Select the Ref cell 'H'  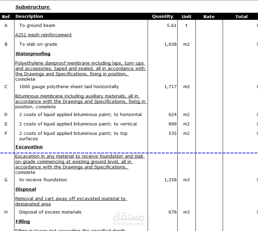6,212
